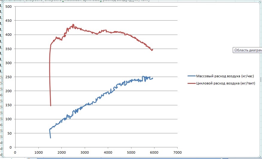Screen dimensions: 262x159
Task: Click the vertical axis label 350
Action: (x=8, y=49)
